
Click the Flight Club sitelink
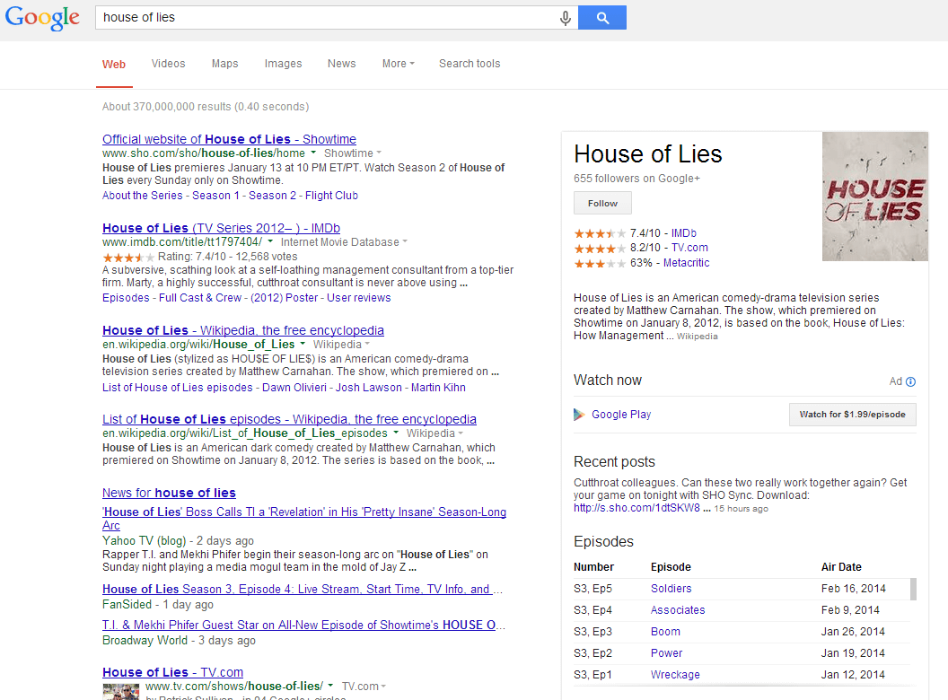(x=331, y=196)
